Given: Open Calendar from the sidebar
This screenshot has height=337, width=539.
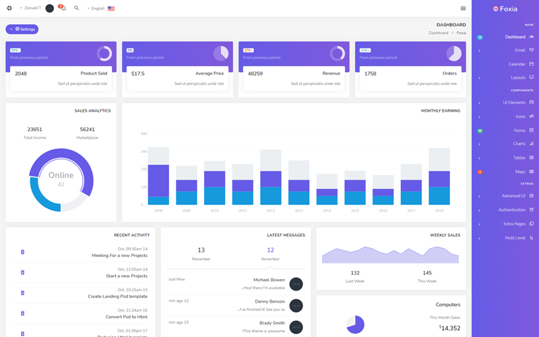Looking at the screenshot, I should (x=517, y=64).
